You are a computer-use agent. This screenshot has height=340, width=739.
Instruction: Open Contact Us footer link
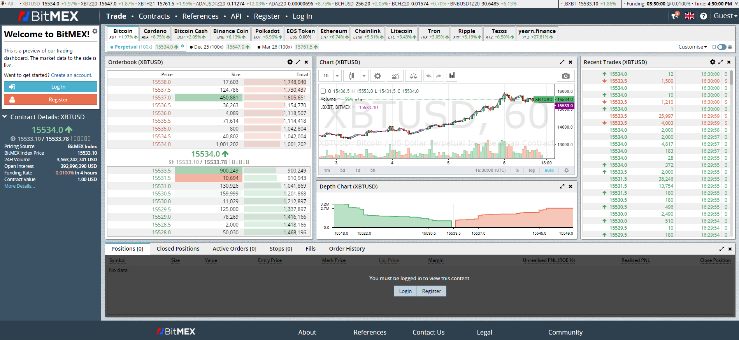point(428,332)
